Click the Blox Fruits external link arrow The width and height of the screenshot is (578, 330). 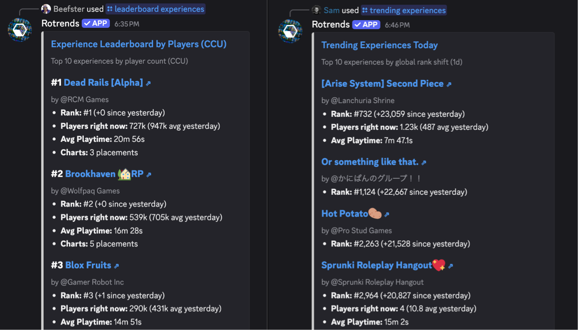click(x=117, y=265)
